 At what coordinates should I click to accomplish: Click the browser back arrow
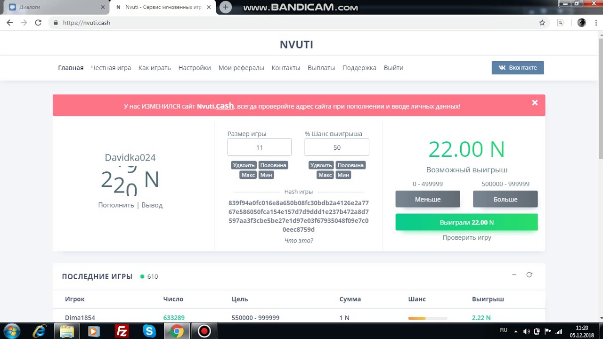pos(9,23)
